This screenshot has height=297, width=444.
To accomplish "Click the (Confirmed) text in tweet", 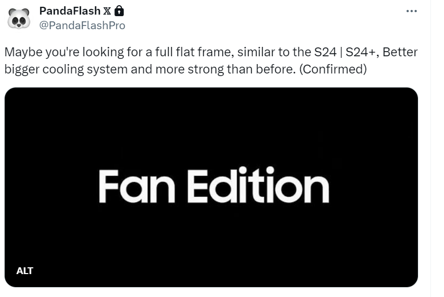I will (x=333, y=69).
